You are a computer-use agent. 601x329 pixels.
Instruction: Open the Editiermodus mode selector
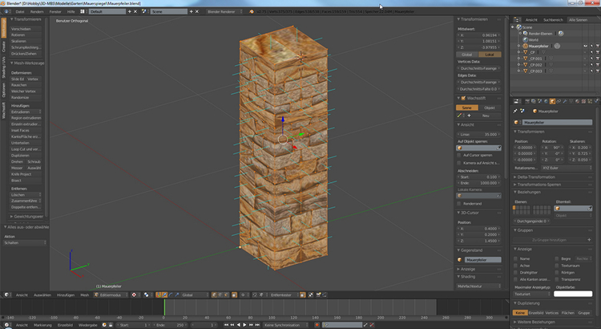tap(110, 294)
